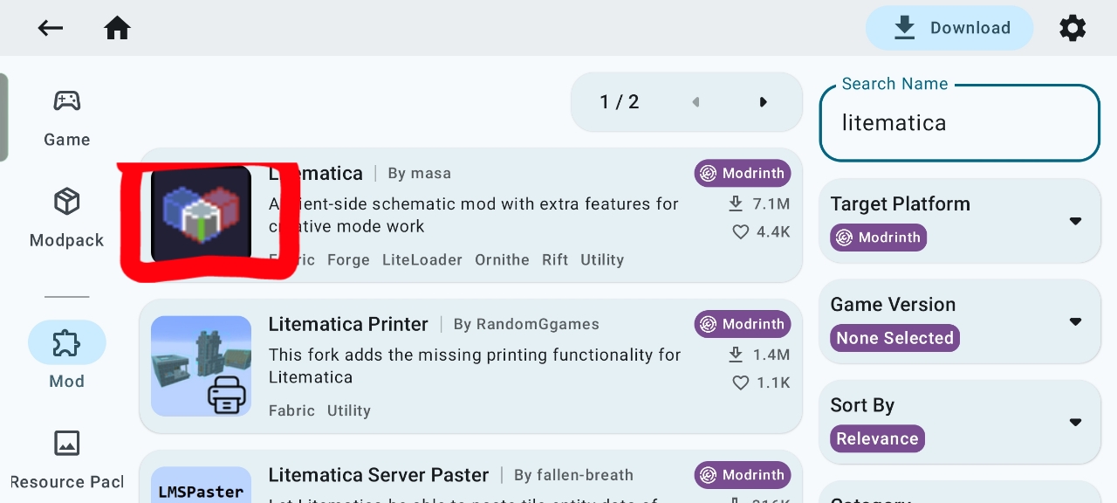Switch to the Modpack sidebar tab
Viewport: 1117px width, 503px height.
pyautogui.click(x=67, y=203)
